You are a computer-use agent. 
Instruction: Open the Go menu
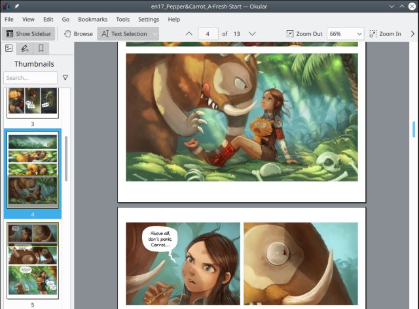coord(65,19)
